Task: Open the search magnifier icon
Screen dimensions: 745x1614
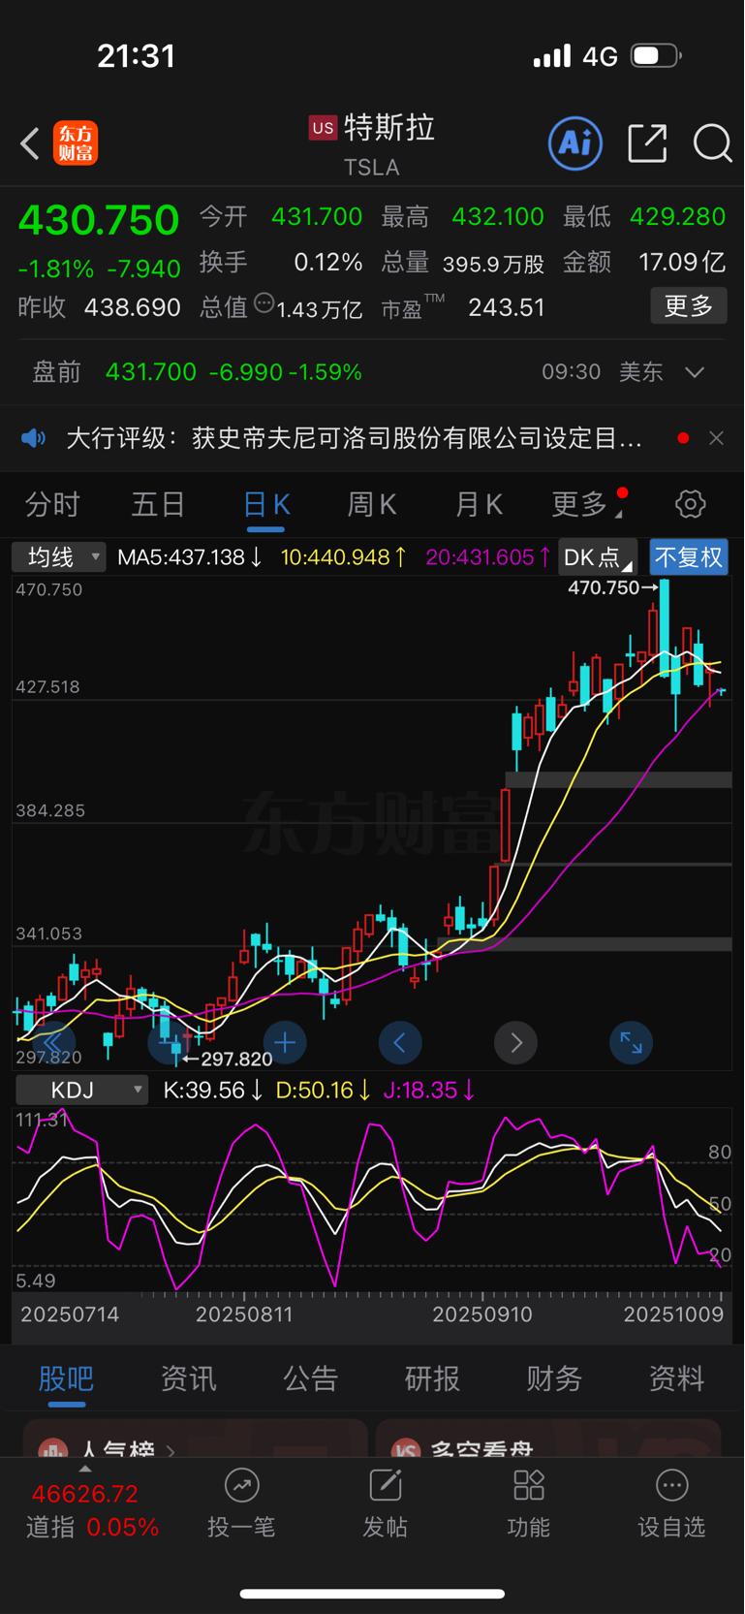Action: click(712, 144)
